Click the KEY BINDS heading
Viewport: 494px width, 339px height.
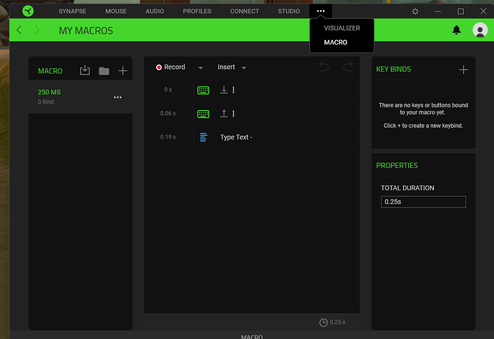pyautogui.click(x=394, y=69)
